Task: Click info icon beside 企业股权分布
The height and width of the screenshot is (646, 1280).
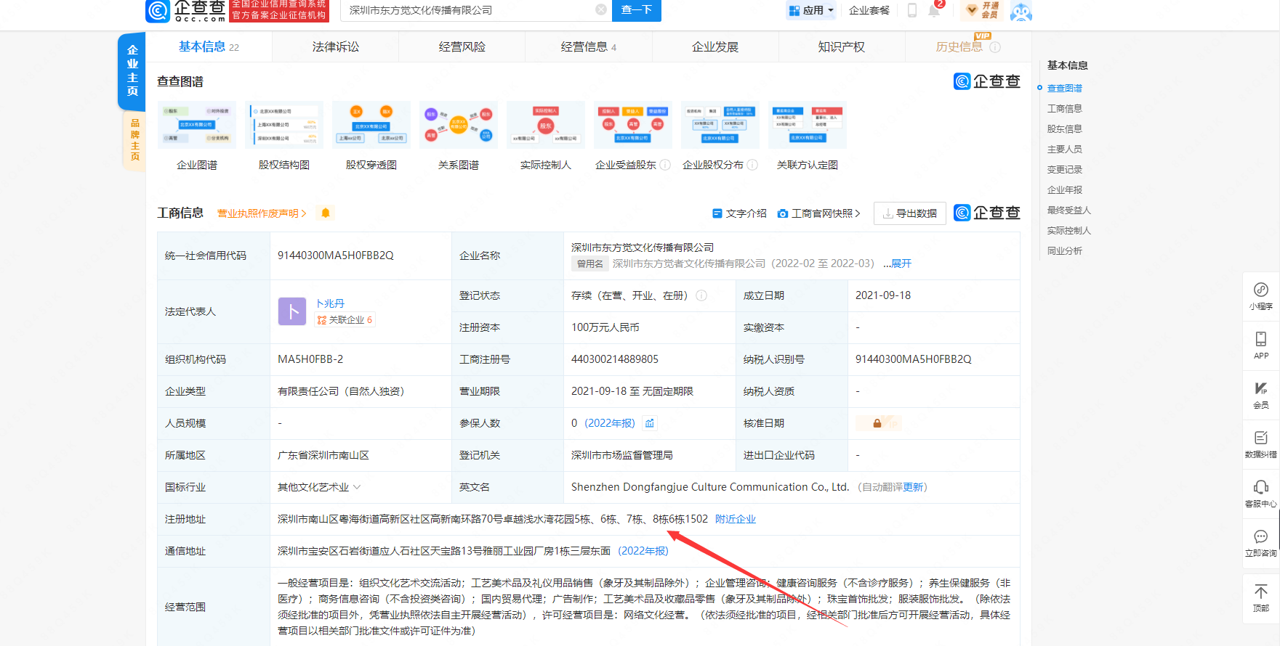Action: coord(752,165)
